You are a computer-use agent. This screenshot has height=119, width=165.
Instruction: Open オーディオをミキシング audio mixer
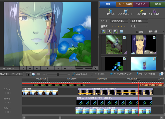pos(121,74)
